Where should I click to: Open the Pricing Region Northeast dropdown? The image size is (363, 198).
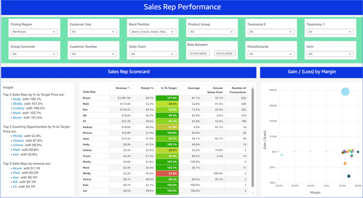click(x=34, y=32)
